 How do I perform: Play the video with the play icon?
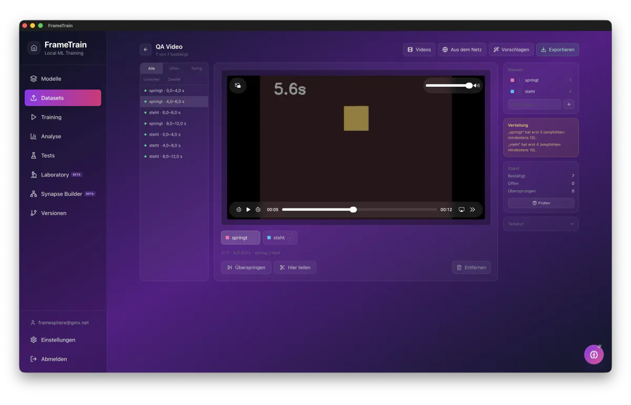click(248, 210)
